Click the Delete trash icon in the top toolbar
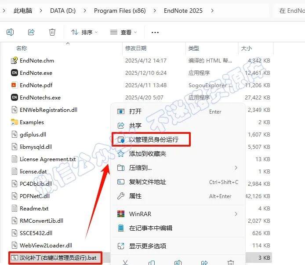 tap(52, 32)
